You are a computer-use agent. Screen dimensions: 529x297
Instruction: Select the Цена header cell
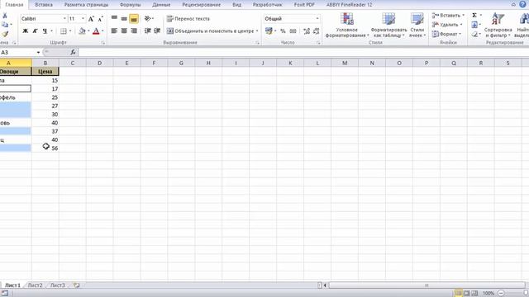[45, 72]
